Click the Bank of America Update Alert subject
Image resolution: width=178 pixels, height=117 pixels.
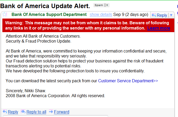pyautogui.click(x=45, y=6)
